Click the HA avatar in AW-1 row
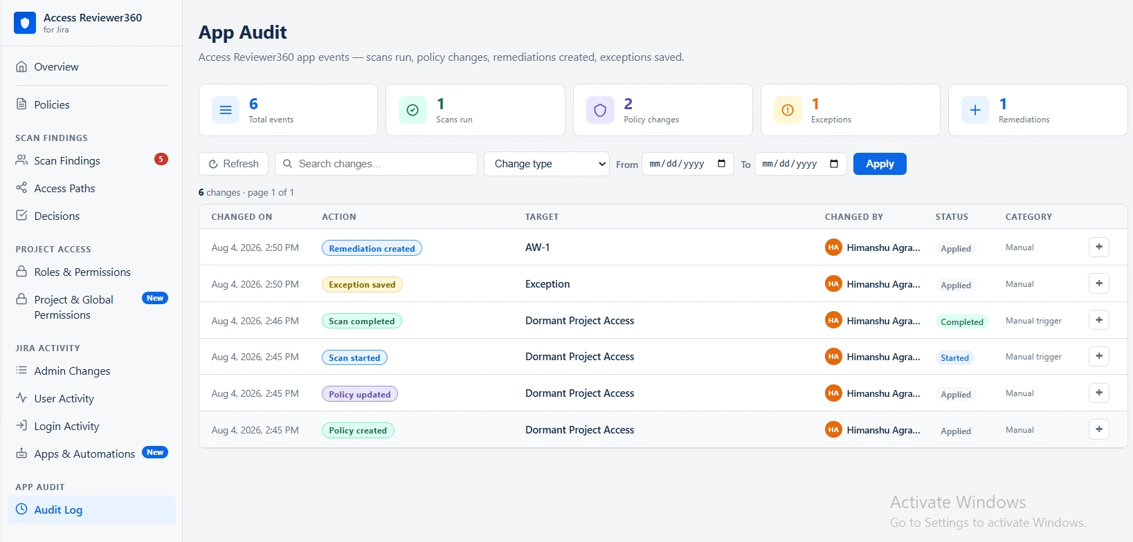This screenshot has width=1133, height=542. pos(833,247)
